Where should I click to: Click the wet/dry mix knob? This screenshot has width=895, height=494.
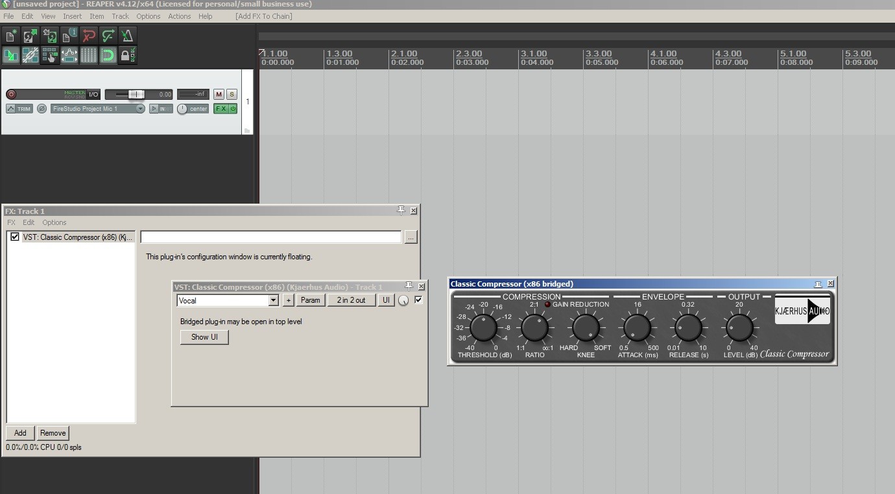point(404,300)
